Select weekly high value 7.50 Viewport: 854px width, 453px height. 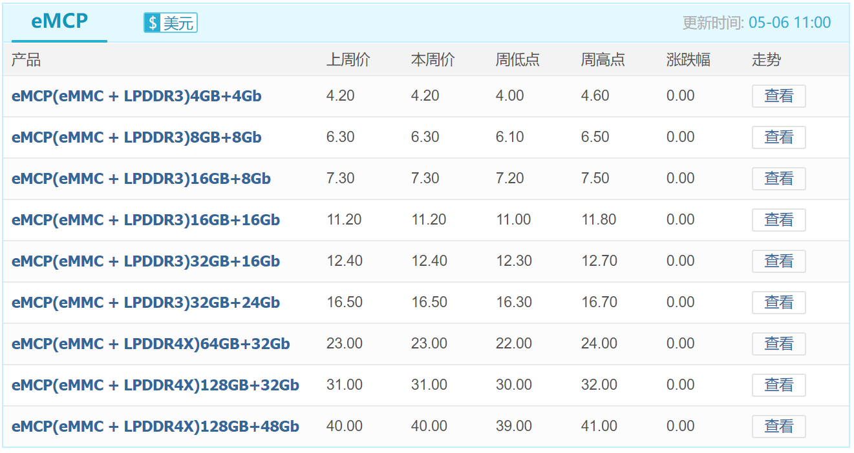click(x=595, y=178)
